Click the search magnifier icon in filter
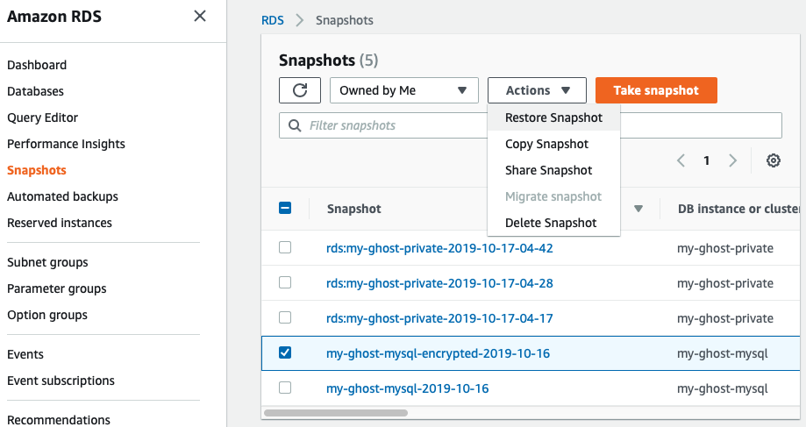806x427 pixels. (295, 126)
